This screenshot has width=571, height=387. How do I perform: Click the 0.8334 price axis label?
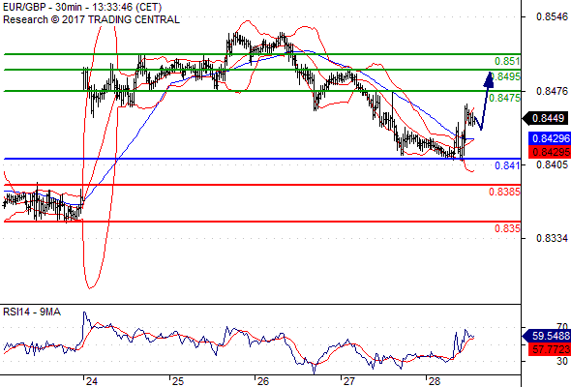pyautogui.click(x=552, y=238)
